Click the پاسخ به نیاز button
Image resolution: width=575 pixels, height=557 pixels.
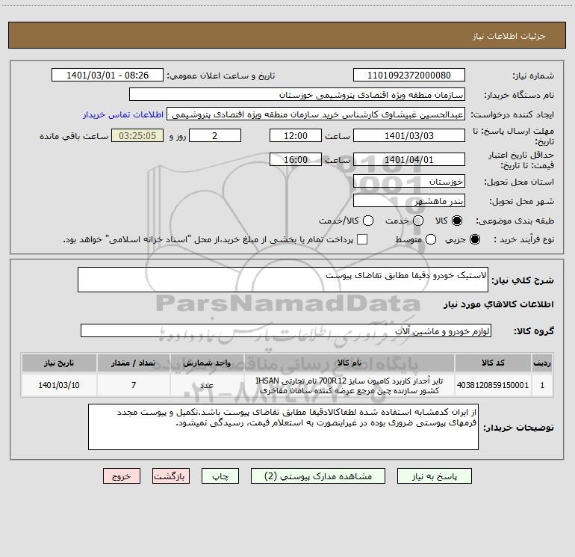click(x=435, y=476)
